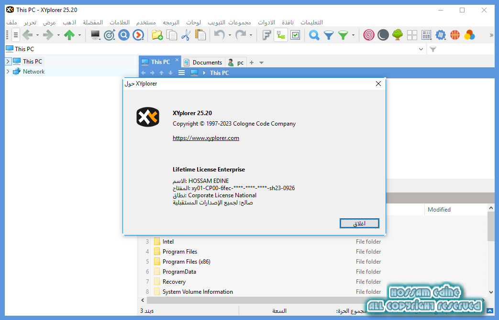Expand the address bar dropdown
The image size is (499, 320).
click(x=421, y=49)
